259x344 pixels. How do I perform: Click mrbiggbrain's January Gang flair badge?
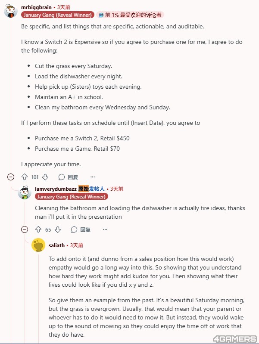pyautogui.click(x=58, y=15)
